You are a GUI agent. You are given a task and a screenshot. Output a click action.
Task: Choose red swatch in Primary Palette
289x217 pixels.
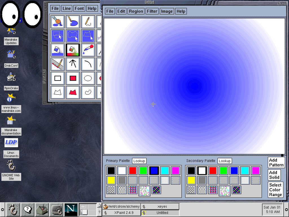click(132, 171)
